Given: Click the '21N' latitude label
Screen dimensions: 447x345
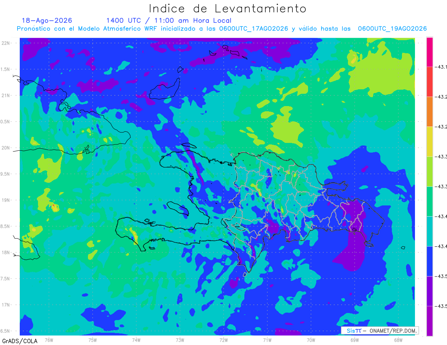Looking at the screenshot, I should pyautogui.click(x=6, y=96).
